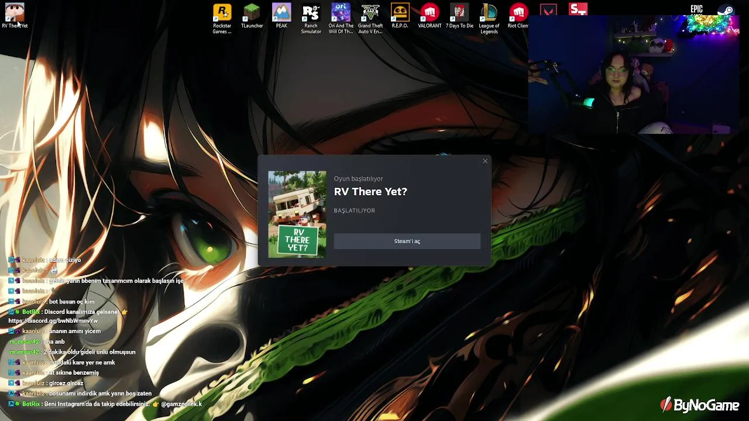Screen dimensions: 749x421
Task: Launch Grand Theft Auto V Enhanced icon
Action: [x=370, y=19]
